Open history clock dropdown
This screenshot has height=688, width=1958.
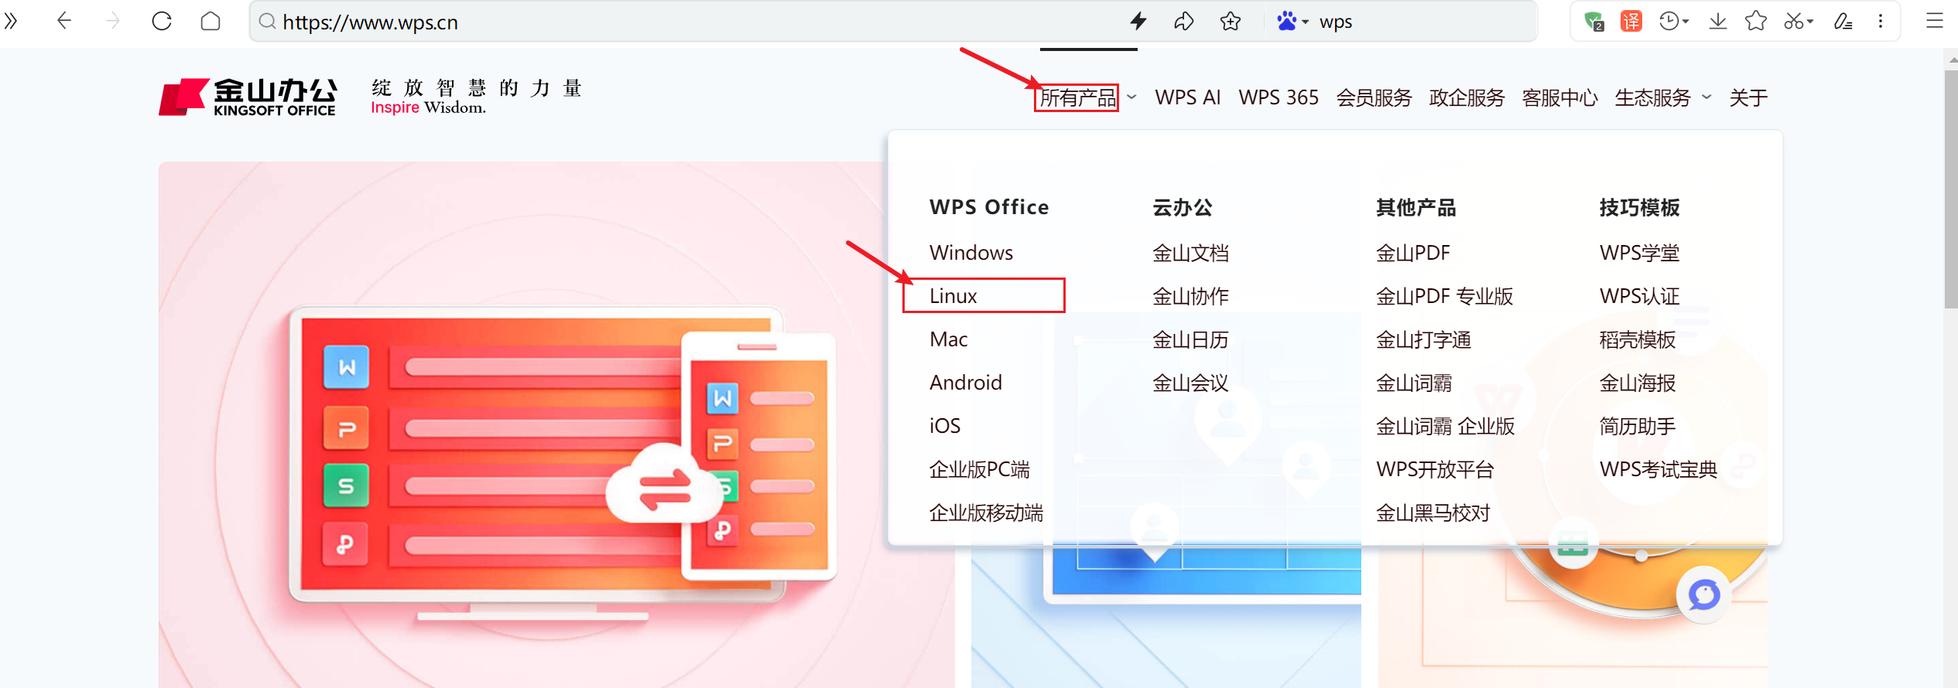[x=1674, y=21]
